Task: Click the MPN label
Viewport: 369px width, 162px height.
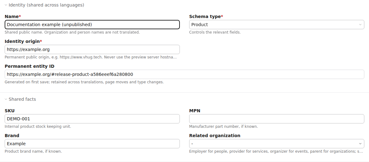Action: [195, 111]
